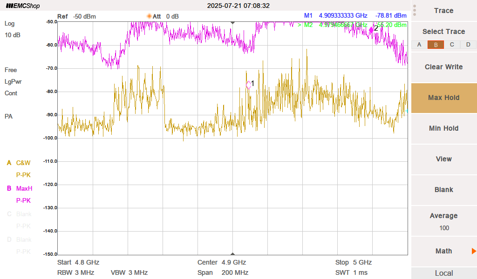Click the orange diamond icon beside Att

[150, 16]
